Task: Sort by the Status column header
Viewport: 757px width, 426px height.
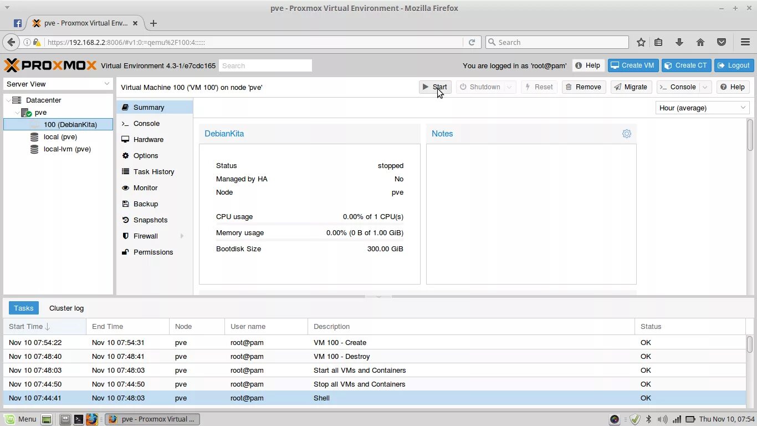Action: [x=690, y=327]
